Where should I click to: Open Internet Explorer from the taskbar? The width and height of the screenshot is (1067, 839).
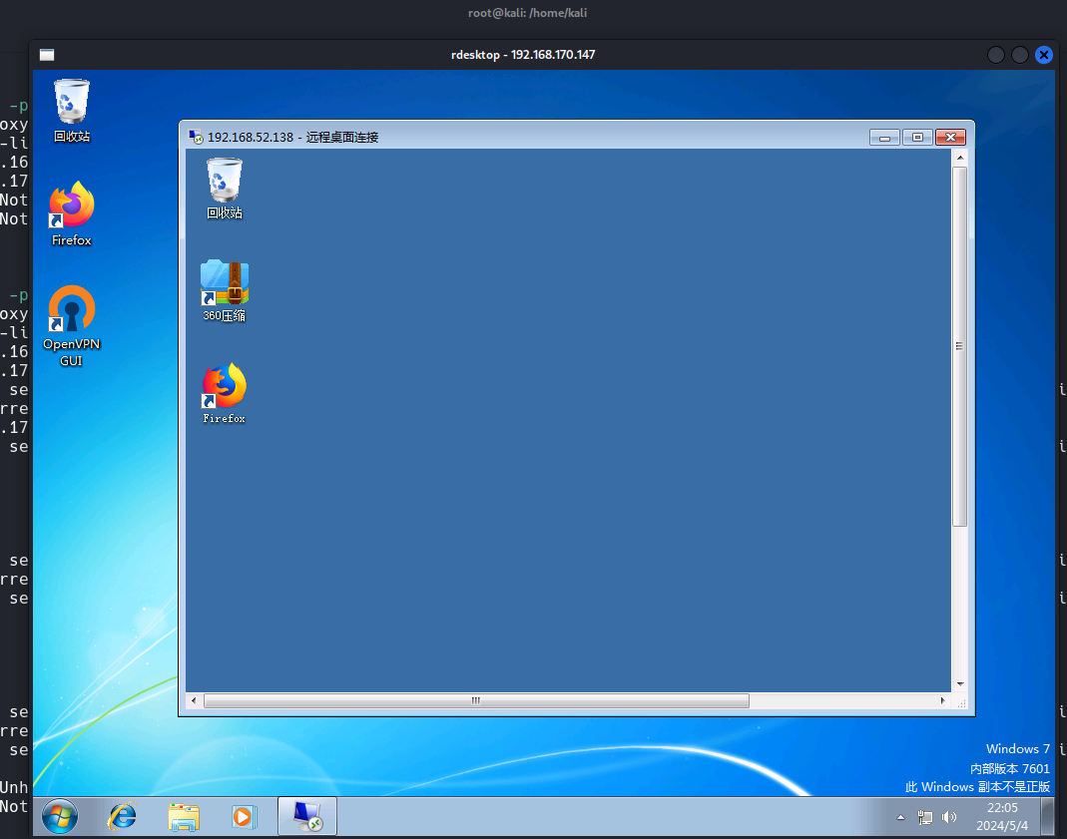click(x=122, y=816)
